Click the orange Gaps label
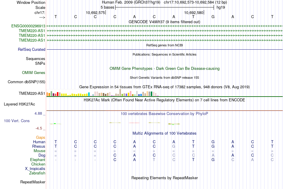Viewport: 283px width, 189px height. (41, 138)
